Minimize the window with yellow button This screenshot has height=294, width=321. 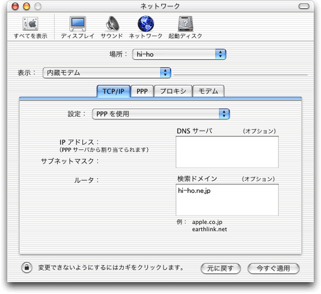tap(26, 6)
